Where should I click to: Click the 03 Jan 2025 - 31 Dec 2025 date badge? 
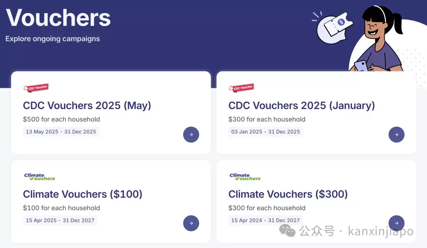click(x=266, y=132)
